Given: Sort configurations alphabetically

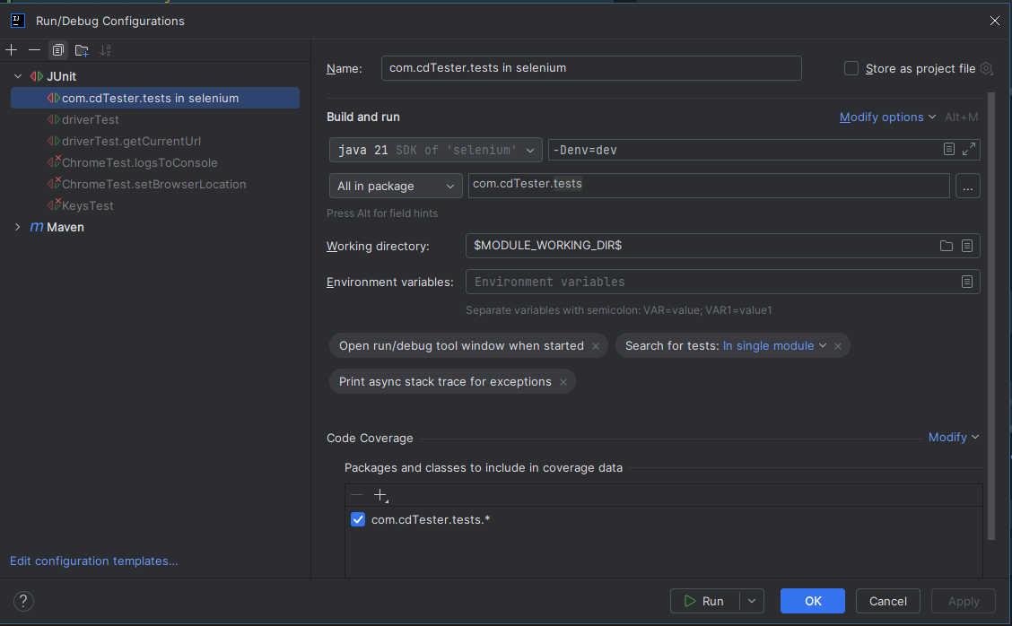Looking at the screenshot, I should [105, 50].
